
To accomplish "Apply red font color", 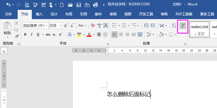I will [x=89, y=34].
